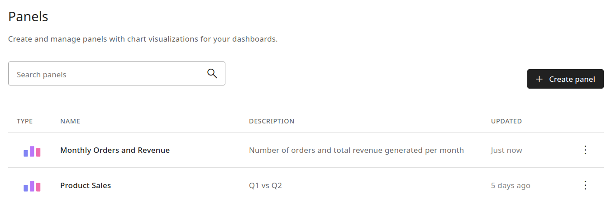The width and height of the screenshot is (616, 208).
Task: Open the Product Sales panel
Action: coord(86,185)
